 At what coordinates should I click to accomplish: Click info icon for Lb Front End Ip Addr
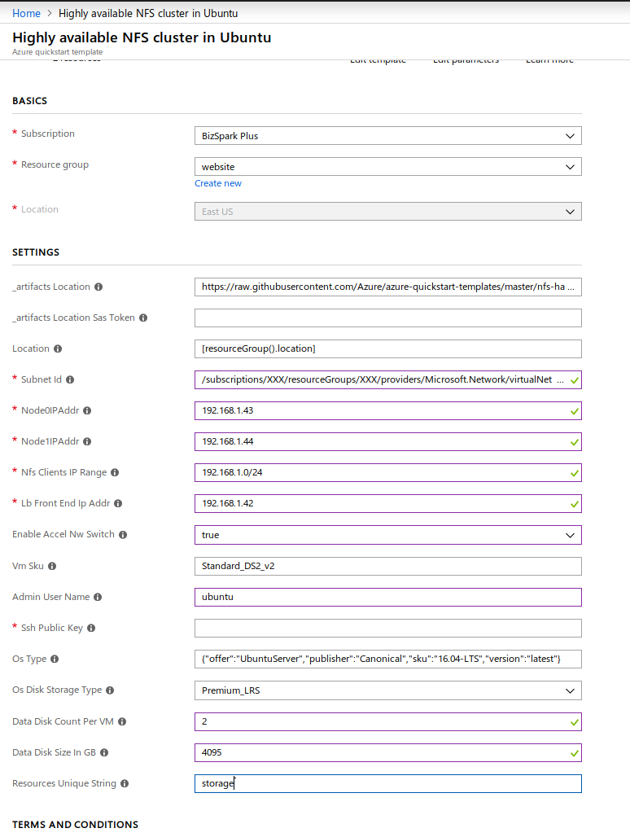[x=118, y=504]
